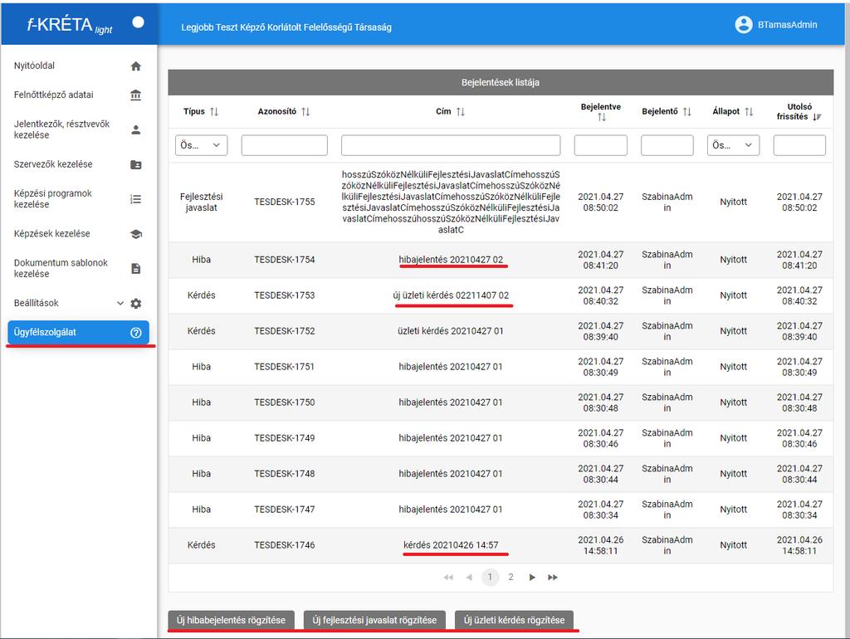Viewport: 850px width, 639px height.
Task: Click Fejlesztési javaslat type cell
Action: [x=201, y=202]
